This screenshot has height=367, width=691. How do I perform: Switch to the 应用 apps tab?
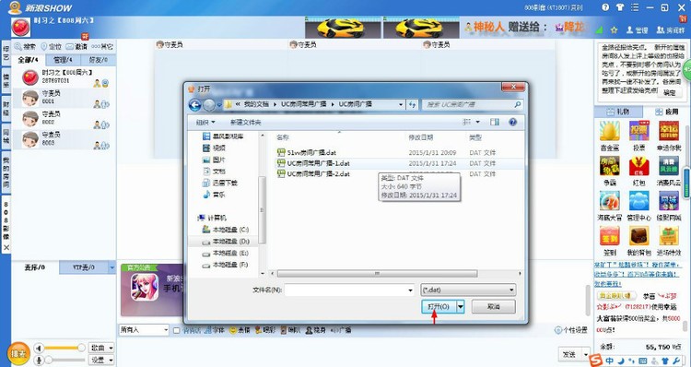[666, 112]
